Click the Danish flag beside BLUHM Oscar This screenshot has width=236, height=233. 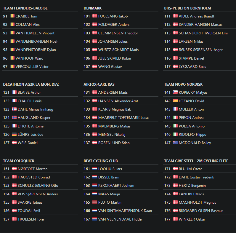click(175, 168)
